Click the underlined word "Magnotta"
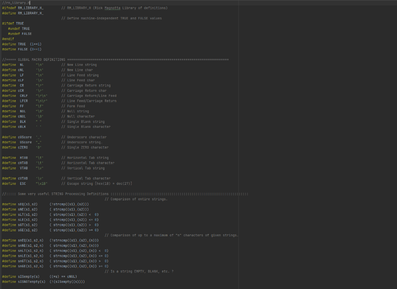Image resolution: width=397 pixels, height=289 pixels. (x=112, y=8)
